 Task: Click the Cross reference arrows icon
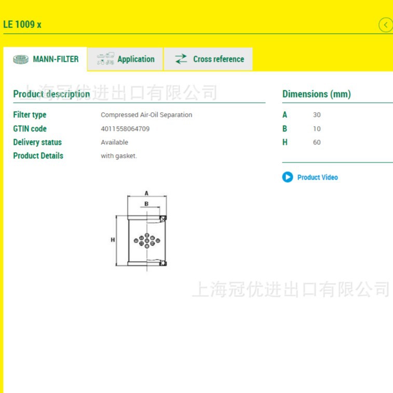pyautogui.click(x=181, y=59)
